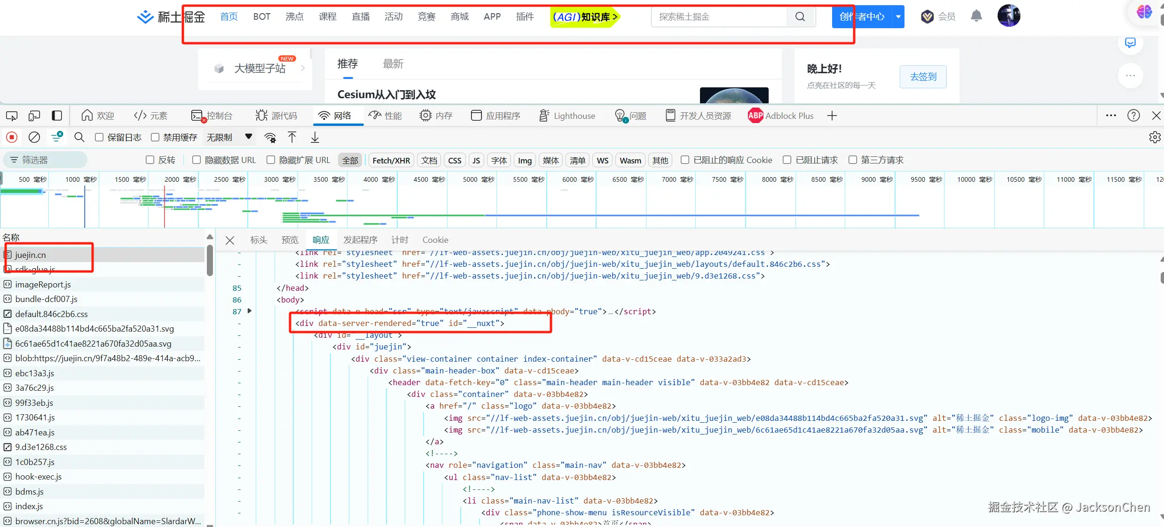The height and width of the screenshot is (527, 1164).
Task: Tick the 第三方请求 checkbox
Action: [x=852, y=160]
